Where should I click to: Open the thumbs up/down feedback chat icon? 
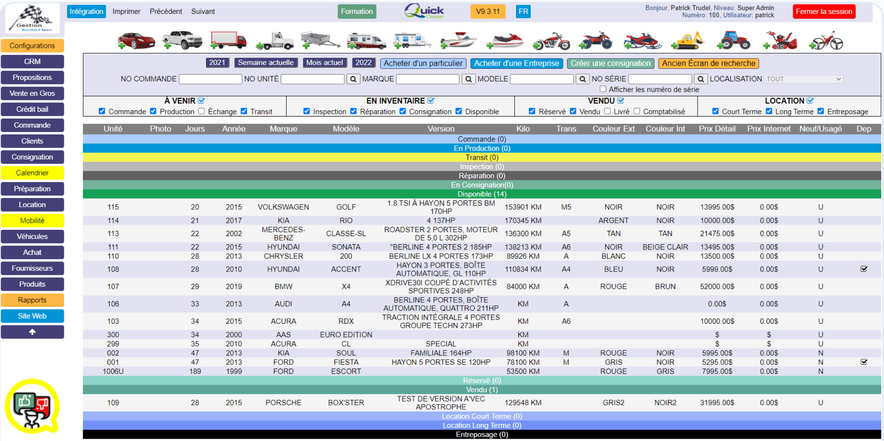(x=32, y=406)
